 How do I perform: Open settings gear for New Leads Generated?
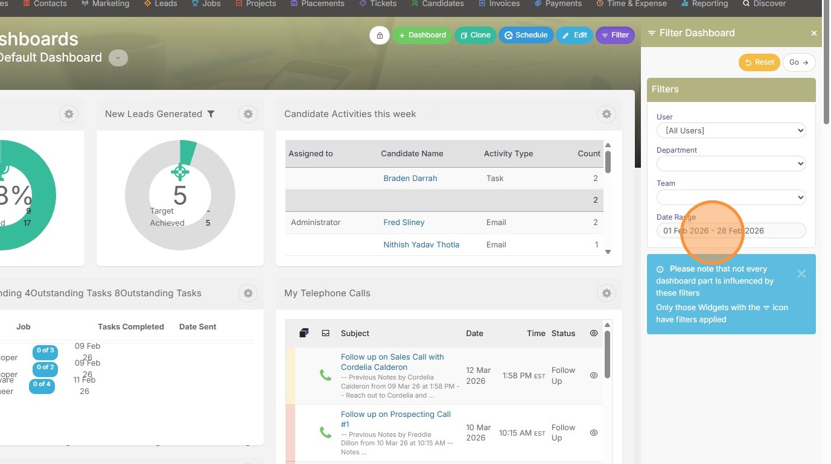pos(248,114)
